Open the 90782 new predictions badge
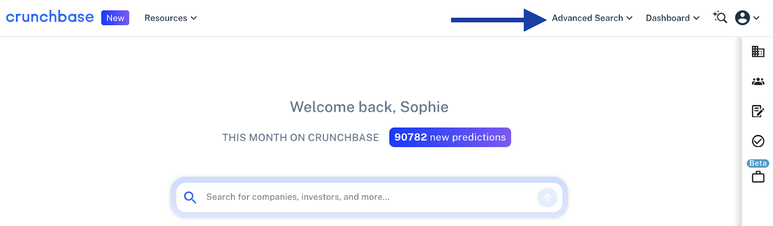The height and width of the screenshot is (226, 773). pos(450,137)
